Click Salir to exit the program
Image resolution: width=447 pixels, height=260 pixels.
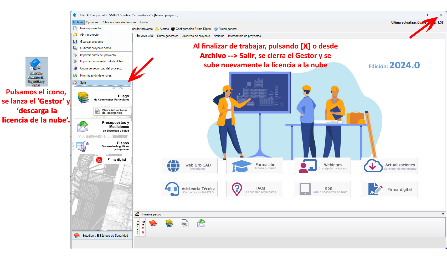(x=101, y=83)
